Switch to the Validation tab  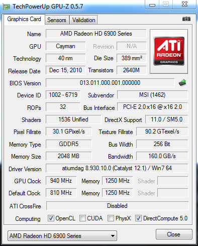click(x=83, y=20)
